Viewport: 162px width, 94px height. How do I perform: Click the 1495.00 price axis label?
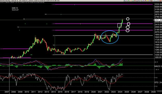coord(158,45)
